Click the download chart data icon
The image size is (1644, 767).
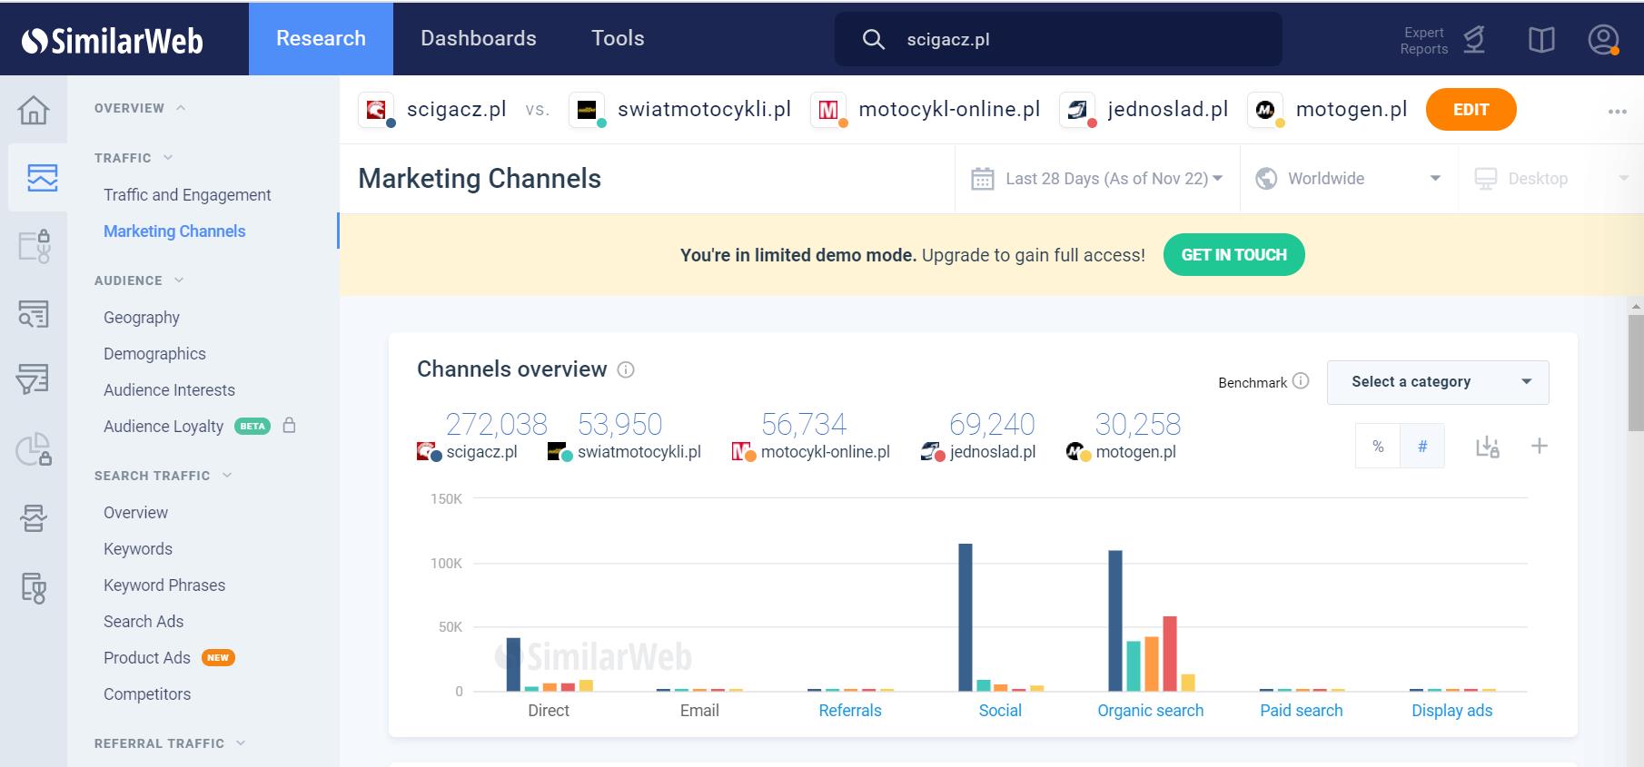1487,447
